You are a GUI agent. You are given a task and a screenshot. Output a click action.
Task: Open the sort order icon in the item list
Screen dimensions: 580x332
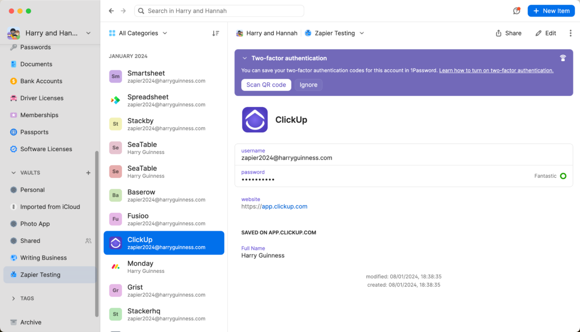tap(215, 33)
